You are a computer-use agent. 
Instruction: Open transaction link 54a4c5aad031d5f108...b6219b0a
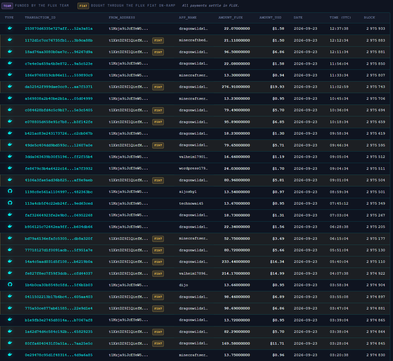tap(58, 262)
